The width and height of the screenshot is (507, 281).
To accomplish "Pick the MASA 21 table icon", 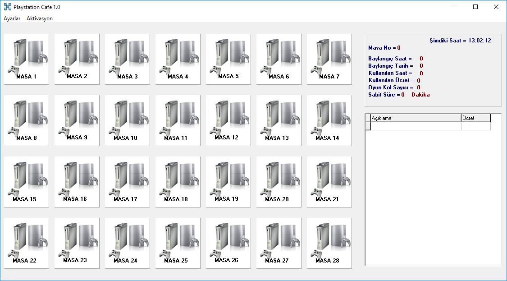I will pos(329,182).
